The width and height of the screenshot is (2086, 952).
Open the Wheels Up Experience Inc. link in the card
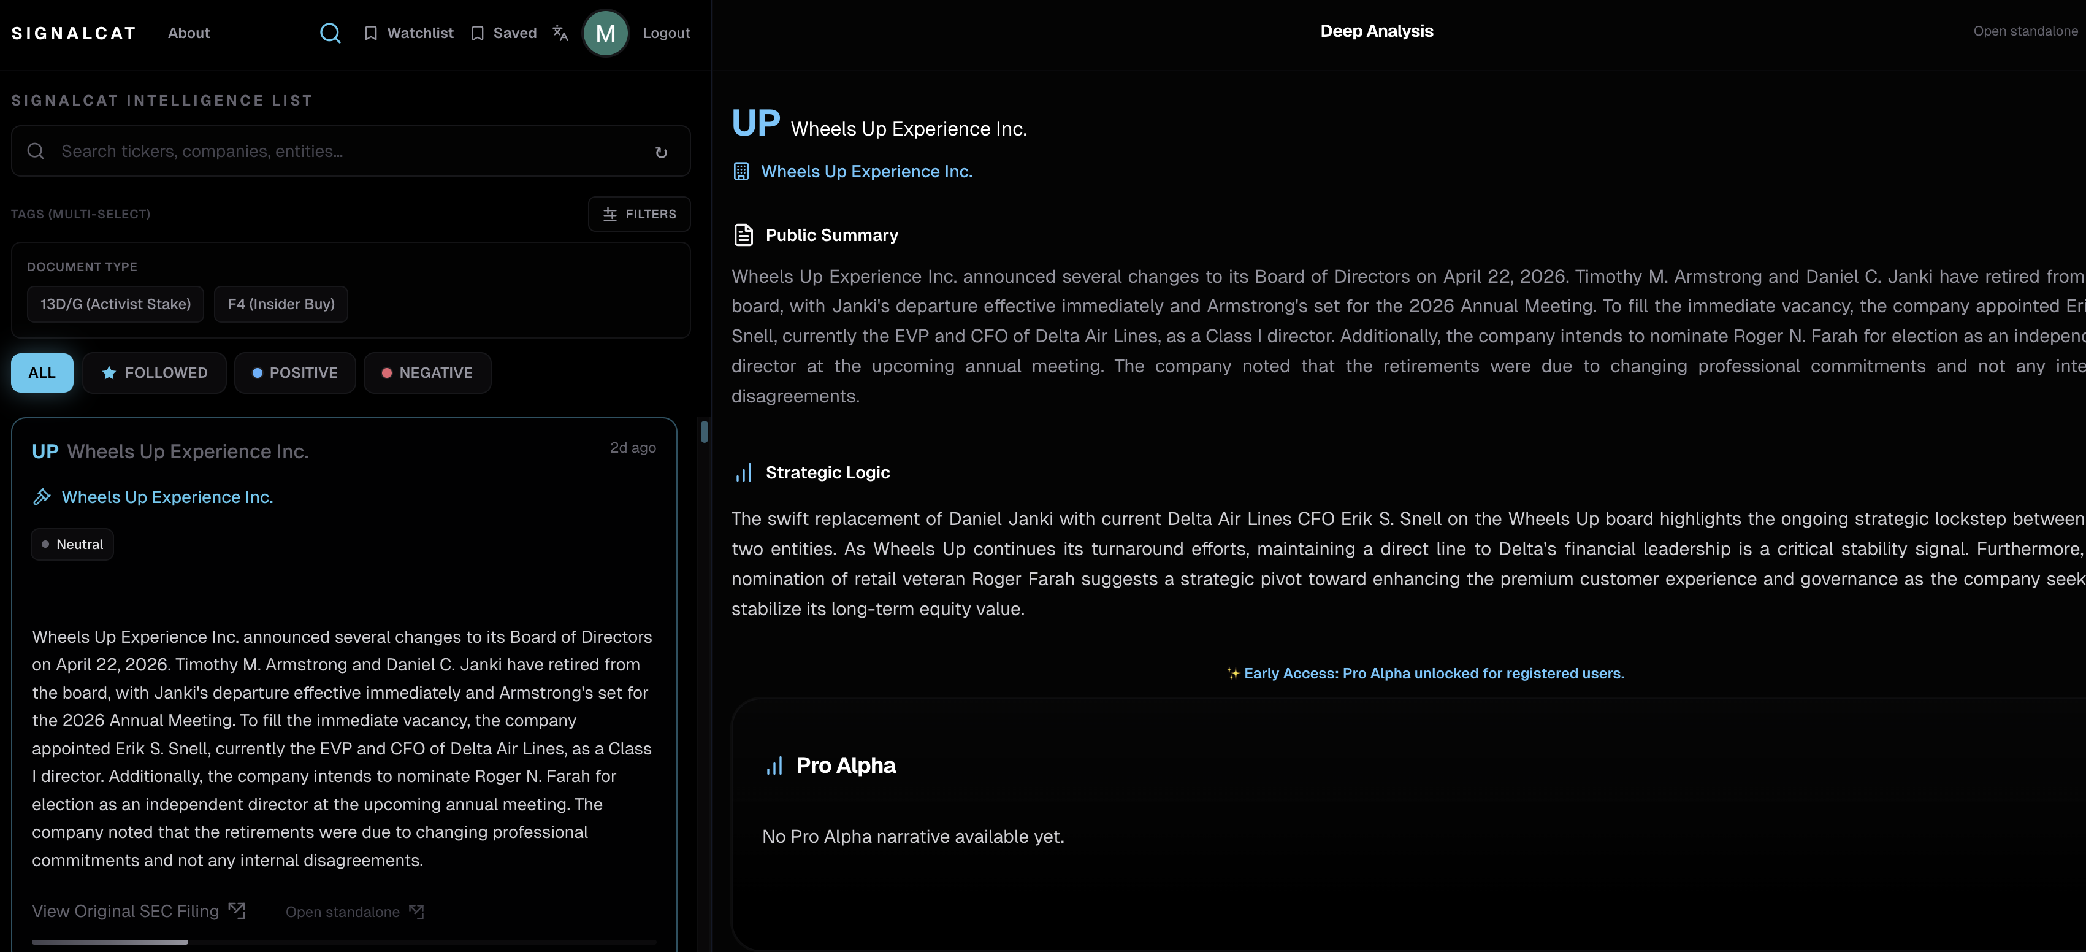167,497
